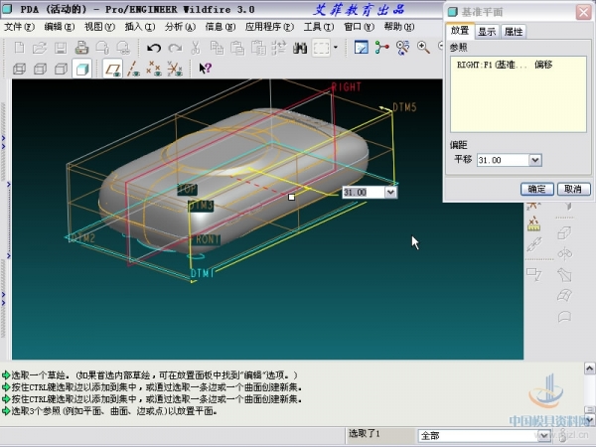The height and width of the screenshot is (447, 596).
Task: Click the Print icon in toolbar
Action: pos(81,47)
